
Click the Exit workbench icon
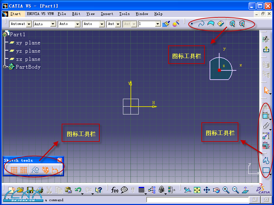(266, 50)
